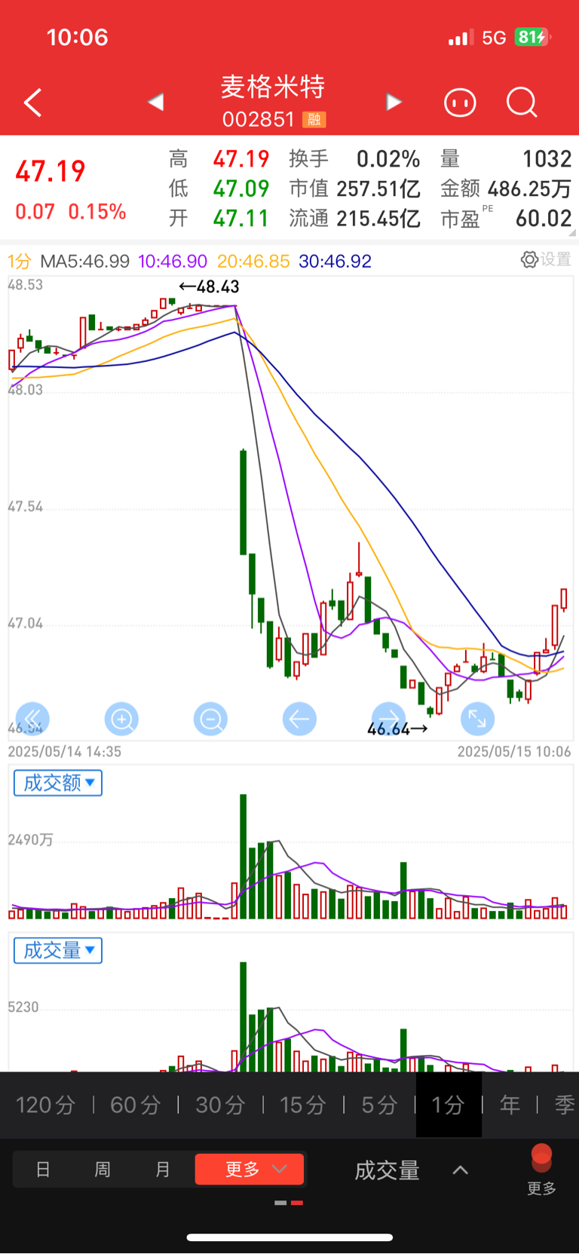Open the 成交额 indicator dropdown
Viewport: 579px width, 1254px height.
pos(58,783)
